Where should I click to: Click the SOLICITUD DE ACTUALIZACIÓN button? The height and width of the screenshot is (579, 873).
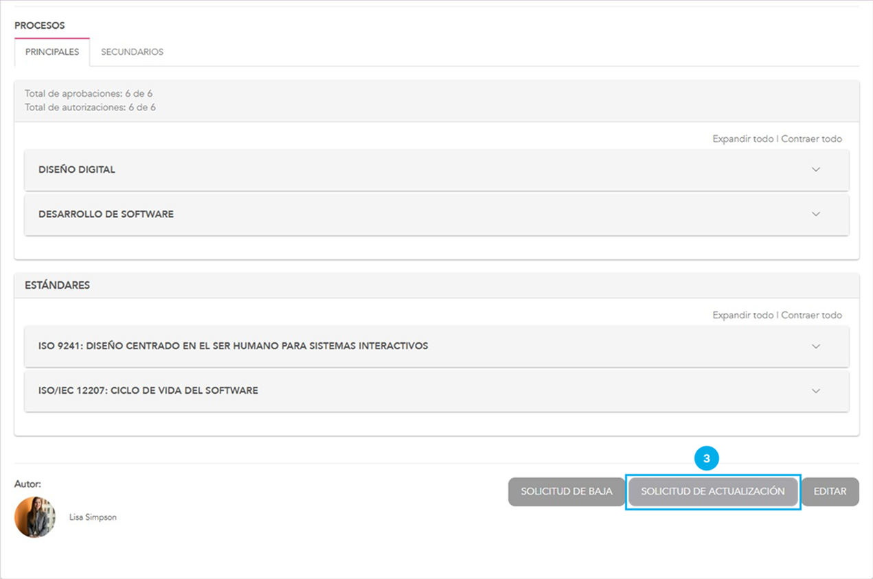click(x=712, y=492)
